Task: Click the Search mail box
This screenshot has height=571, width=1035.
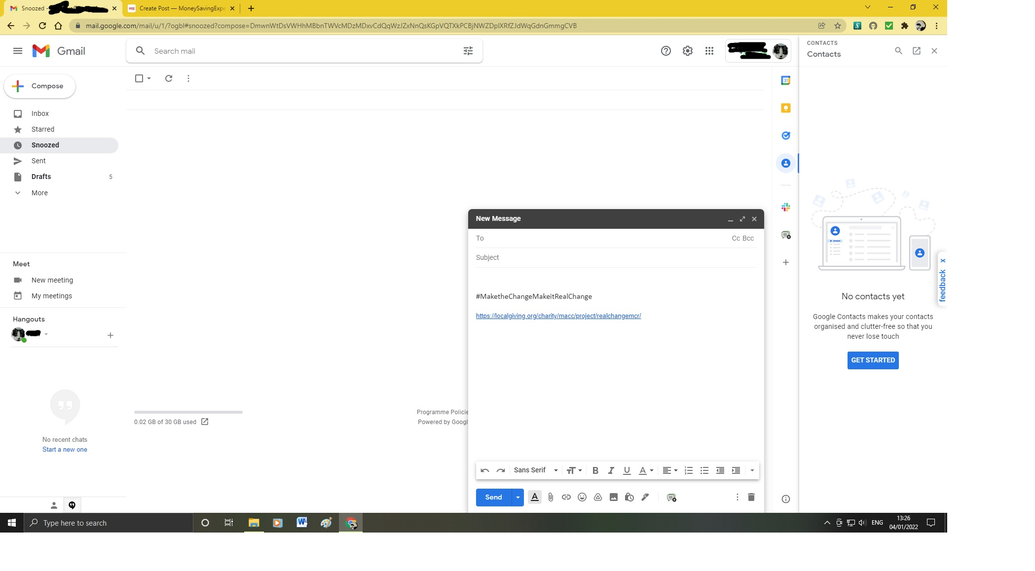Action: (x=304, y=51)
